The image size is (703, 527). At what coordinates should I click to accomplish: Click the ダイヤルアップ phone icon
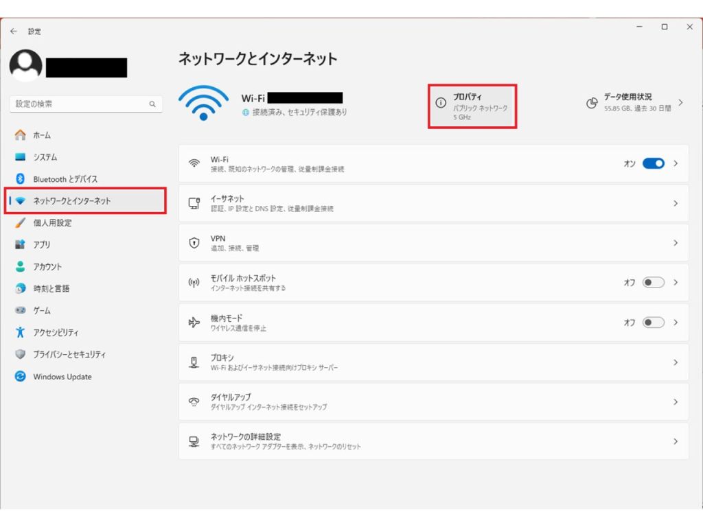pyautogui.click(x=194, y=401)
